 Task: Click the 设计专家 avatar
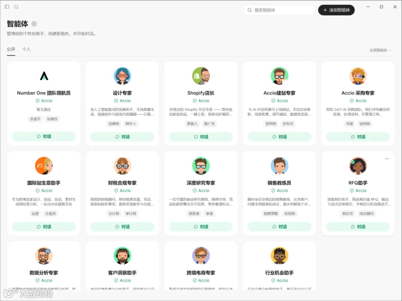point(122,76)
